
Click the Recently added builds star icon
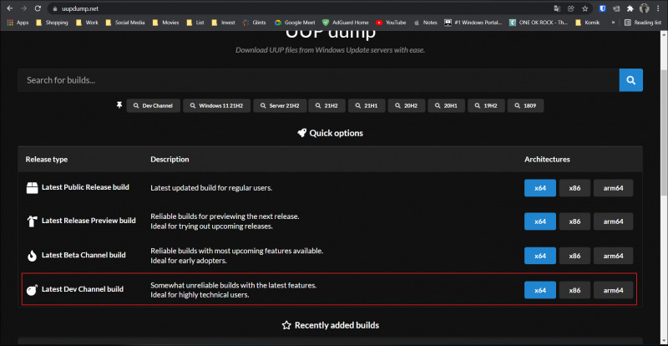(x=286, y=325)
